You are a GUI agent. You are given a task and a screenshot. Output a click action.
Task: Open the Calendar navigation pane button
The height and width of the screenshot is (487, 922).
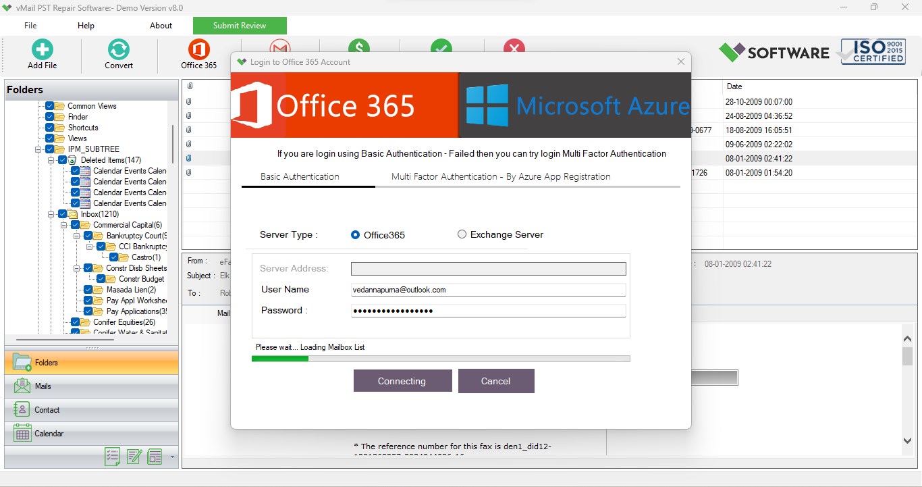tap(92, 434)
